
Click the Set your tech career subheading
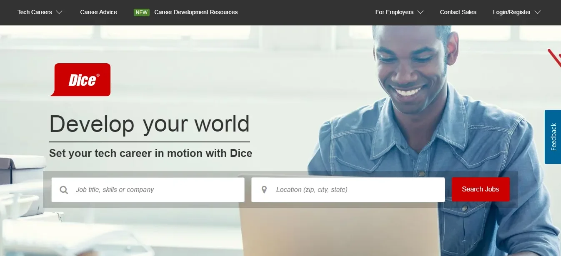pyautogui.click(x=150, y=153)
